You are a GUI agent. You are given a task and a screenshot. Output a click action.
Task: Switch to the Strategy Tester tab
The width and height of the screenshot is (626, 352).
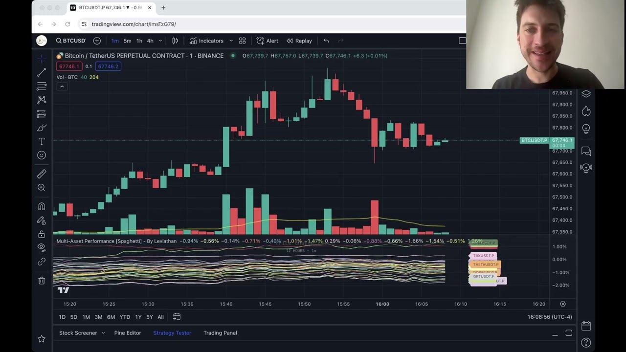(172, 333)
